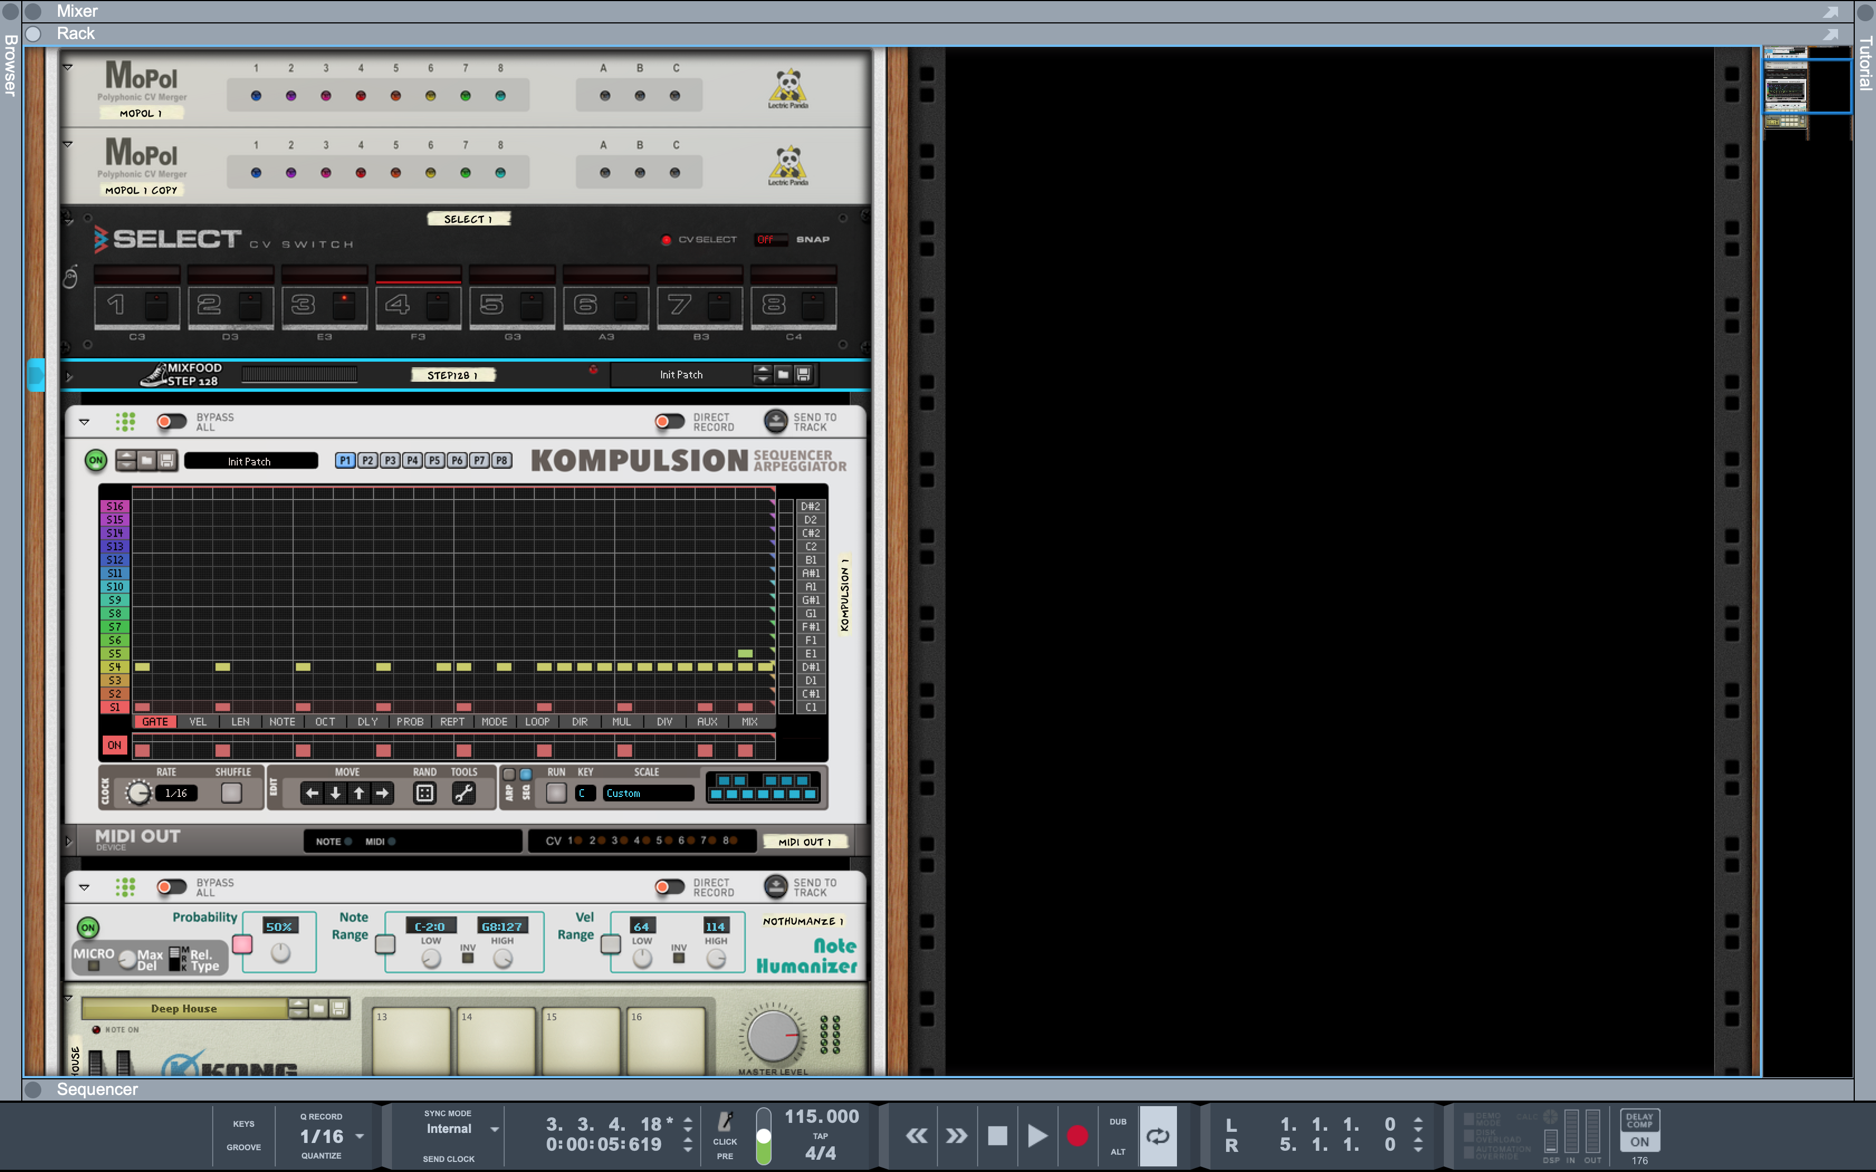The image size is (1876, 1172).
Task: Click Kong pad 13
Action: [x=411, y=1041]
